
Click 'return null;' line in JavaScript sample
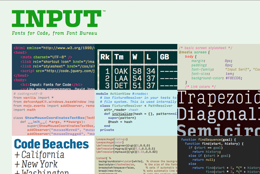click(x=204, y=160)
